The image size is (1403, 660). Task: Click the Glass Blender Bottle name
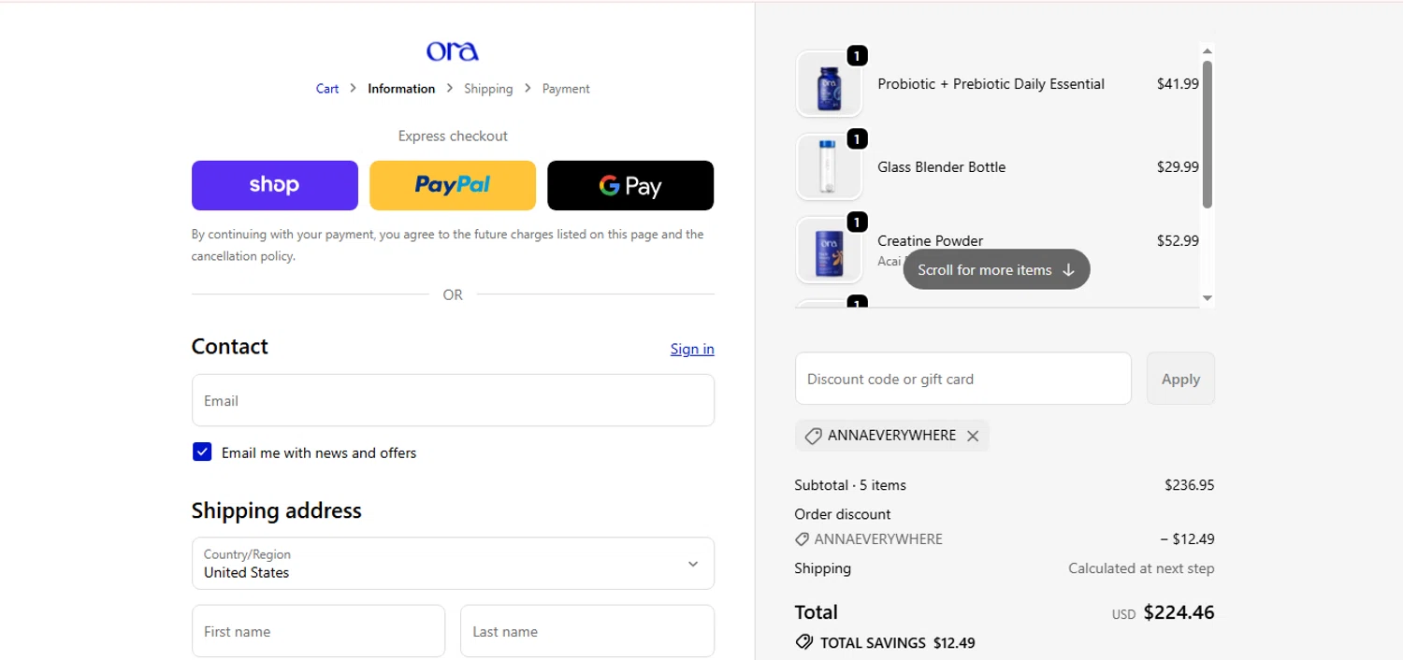tap(942, 167)
